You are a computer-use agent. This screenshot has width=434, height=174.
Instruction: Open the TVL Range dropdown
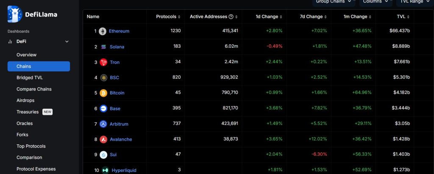point(415,2)
